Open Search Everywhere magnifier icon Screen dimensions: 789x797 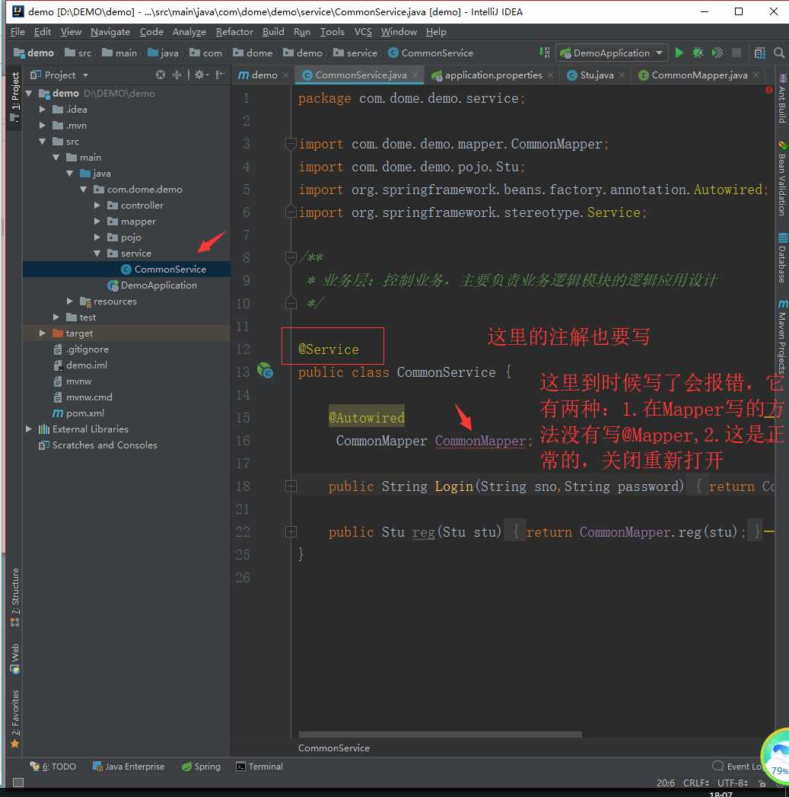pos(779,53)
